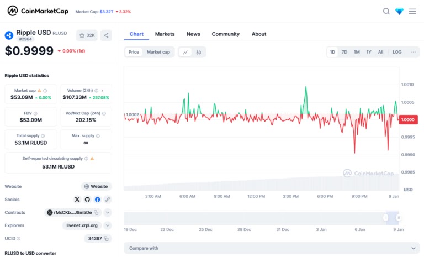Screen dimensions: 424x257
Task: Open the Community tab
Action: pos(225,34)
